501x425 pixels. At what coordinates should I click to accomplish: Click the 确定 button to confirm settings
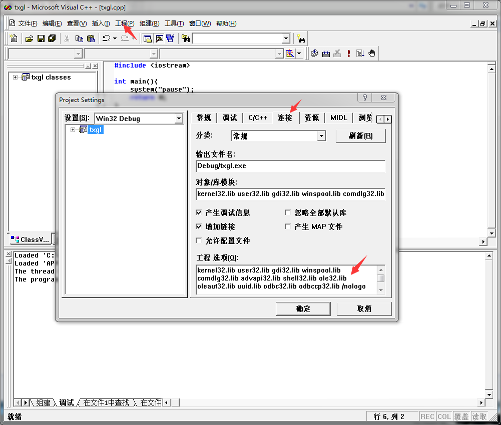[303, 308]
